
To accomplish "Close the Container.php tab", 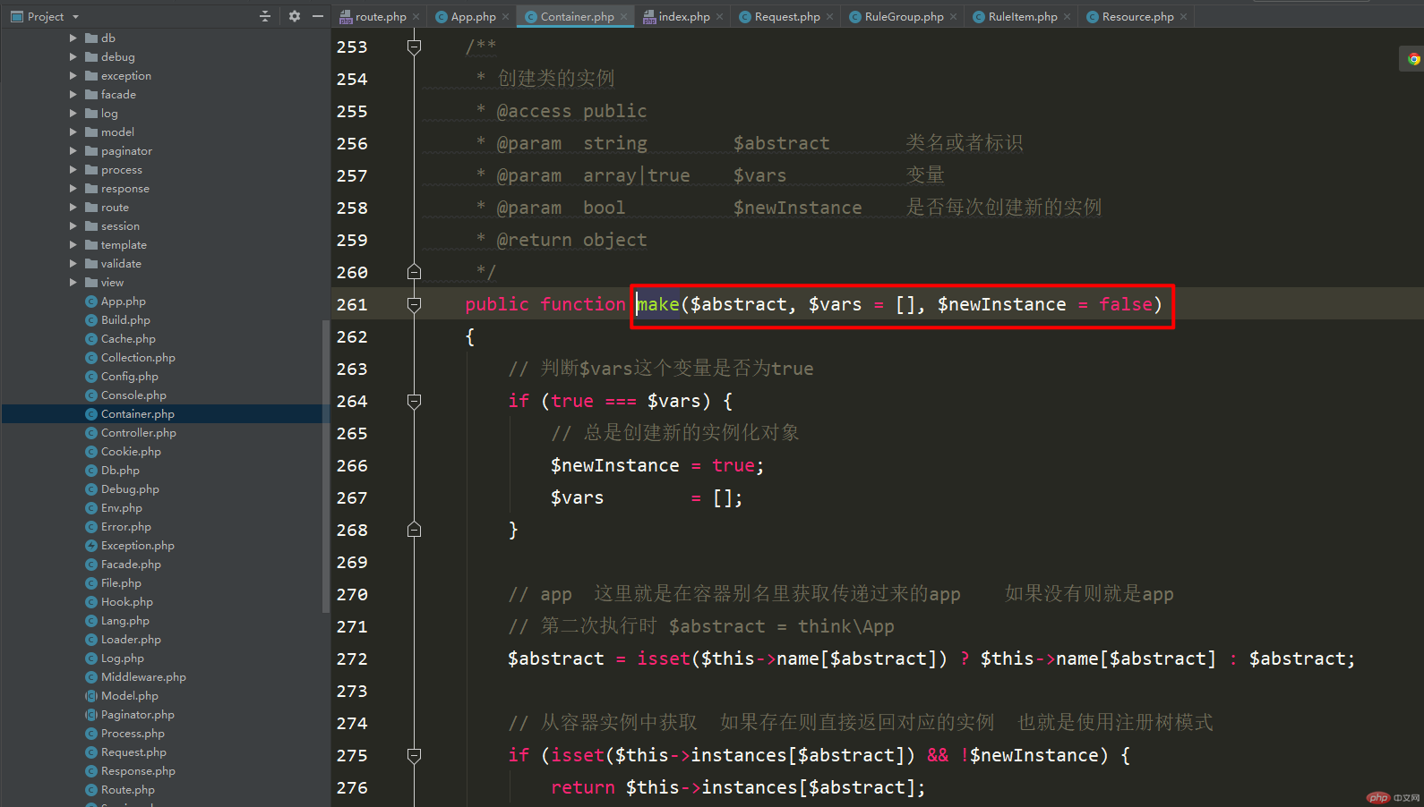I will pos(624,17).
